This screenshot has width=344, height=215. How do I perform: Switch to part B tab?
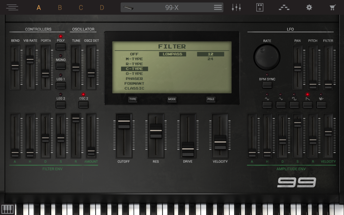tap(60, 7)
